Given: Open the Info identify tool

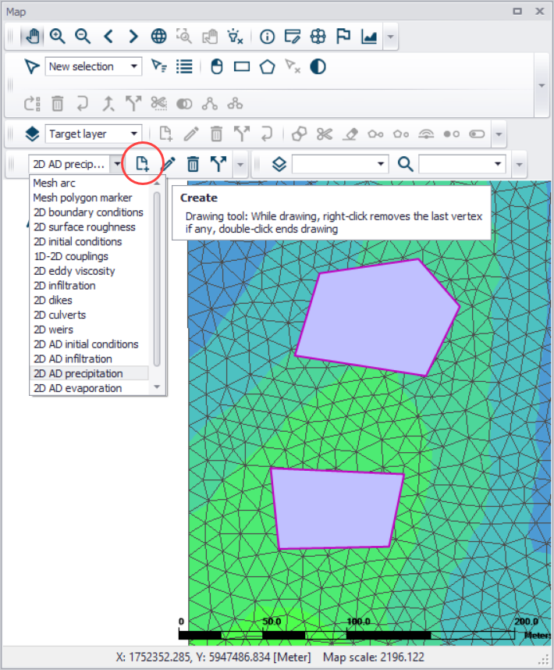Looking at the screenshot, I should [267, 37].
